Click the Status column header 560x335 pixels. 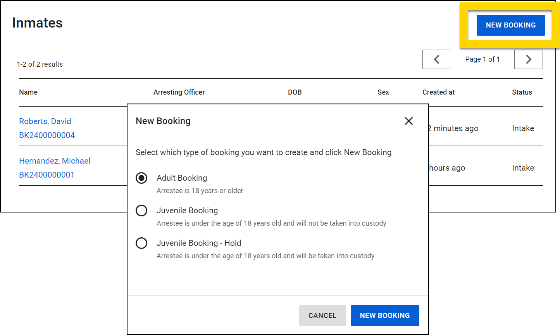(x=522, y=92)
